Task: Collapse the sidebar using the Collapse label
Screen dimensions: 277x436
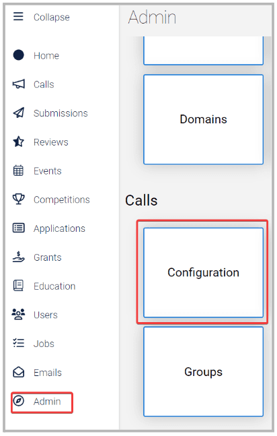Action: point(52,18)
